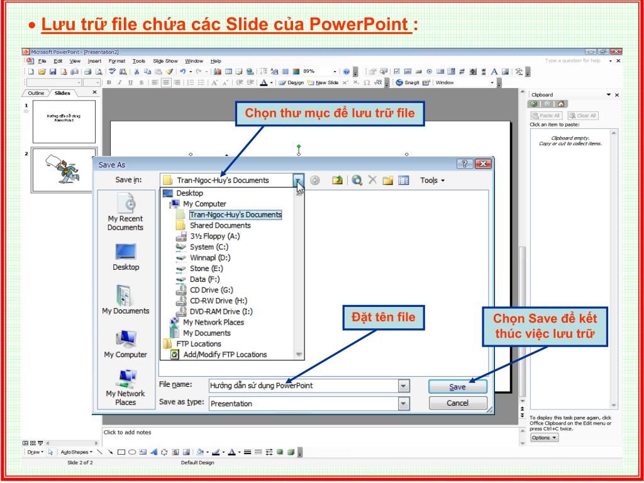Click the Search the Web icon in Save As
The width and height of the screenshot is (644, 483).
coord(357,180)
